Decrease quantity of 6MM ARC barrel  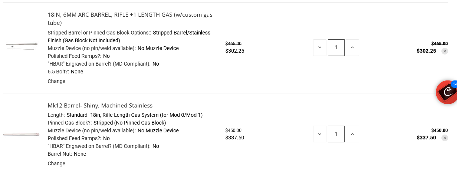320,47
